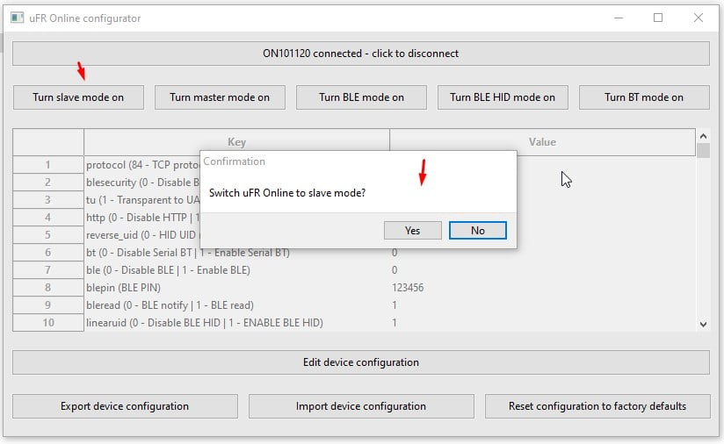724x444 pixels.
Task: Click the slave mode question text
Action: point(287,193)
